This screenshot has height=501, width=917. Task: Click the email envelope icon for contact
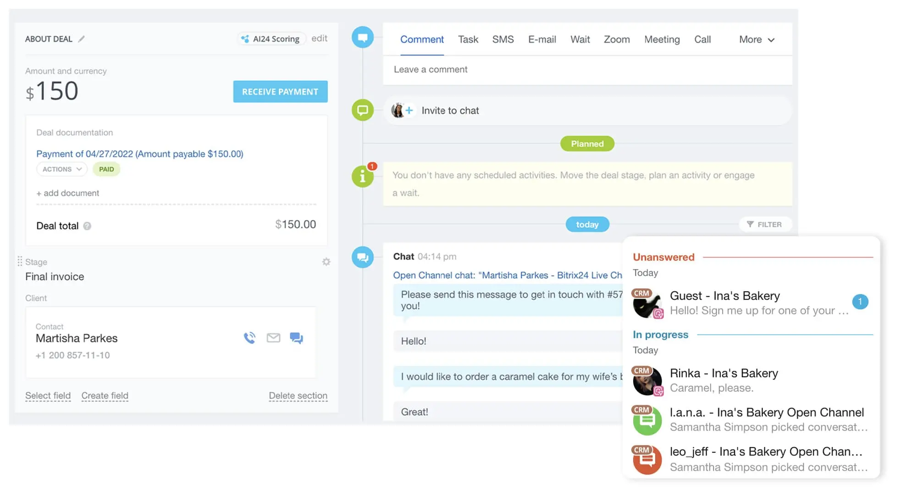pyautogui.click(x=273, y=338)
